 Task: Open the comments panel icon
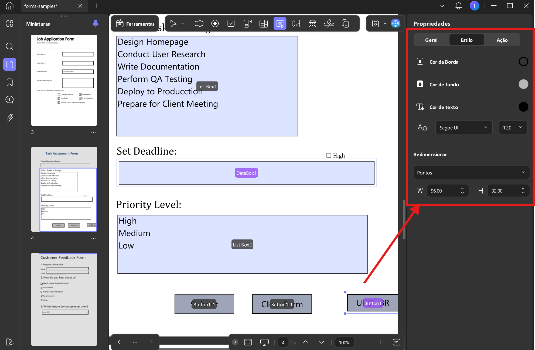coord(10,100)
